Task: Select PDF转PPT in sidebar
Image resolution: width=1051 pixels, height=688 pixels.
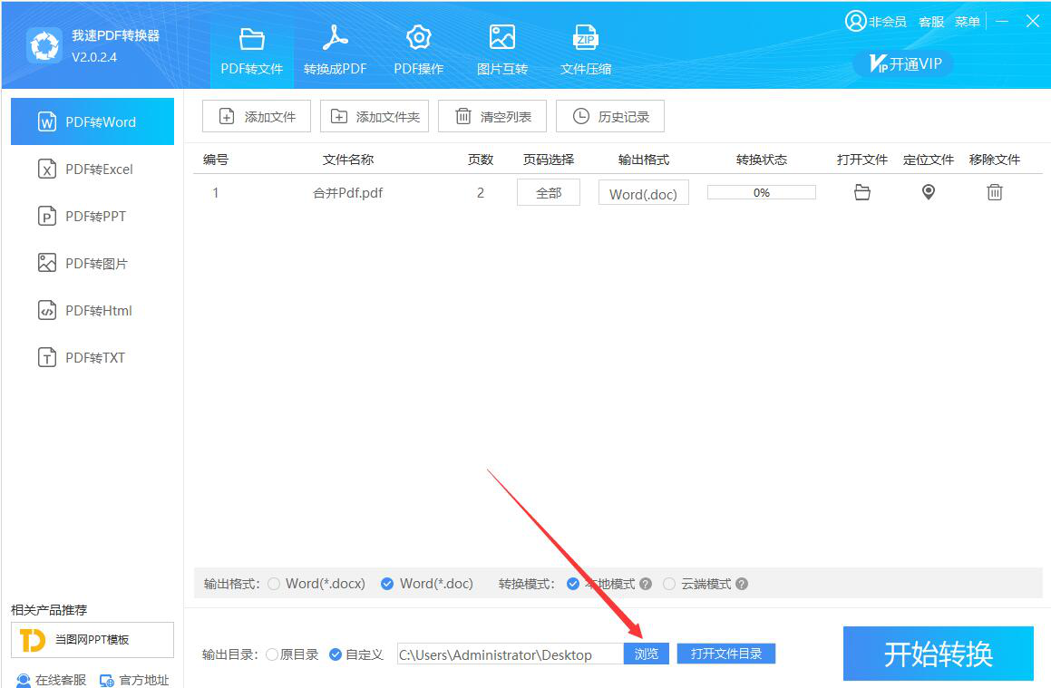Action: (x=92, y=217)
